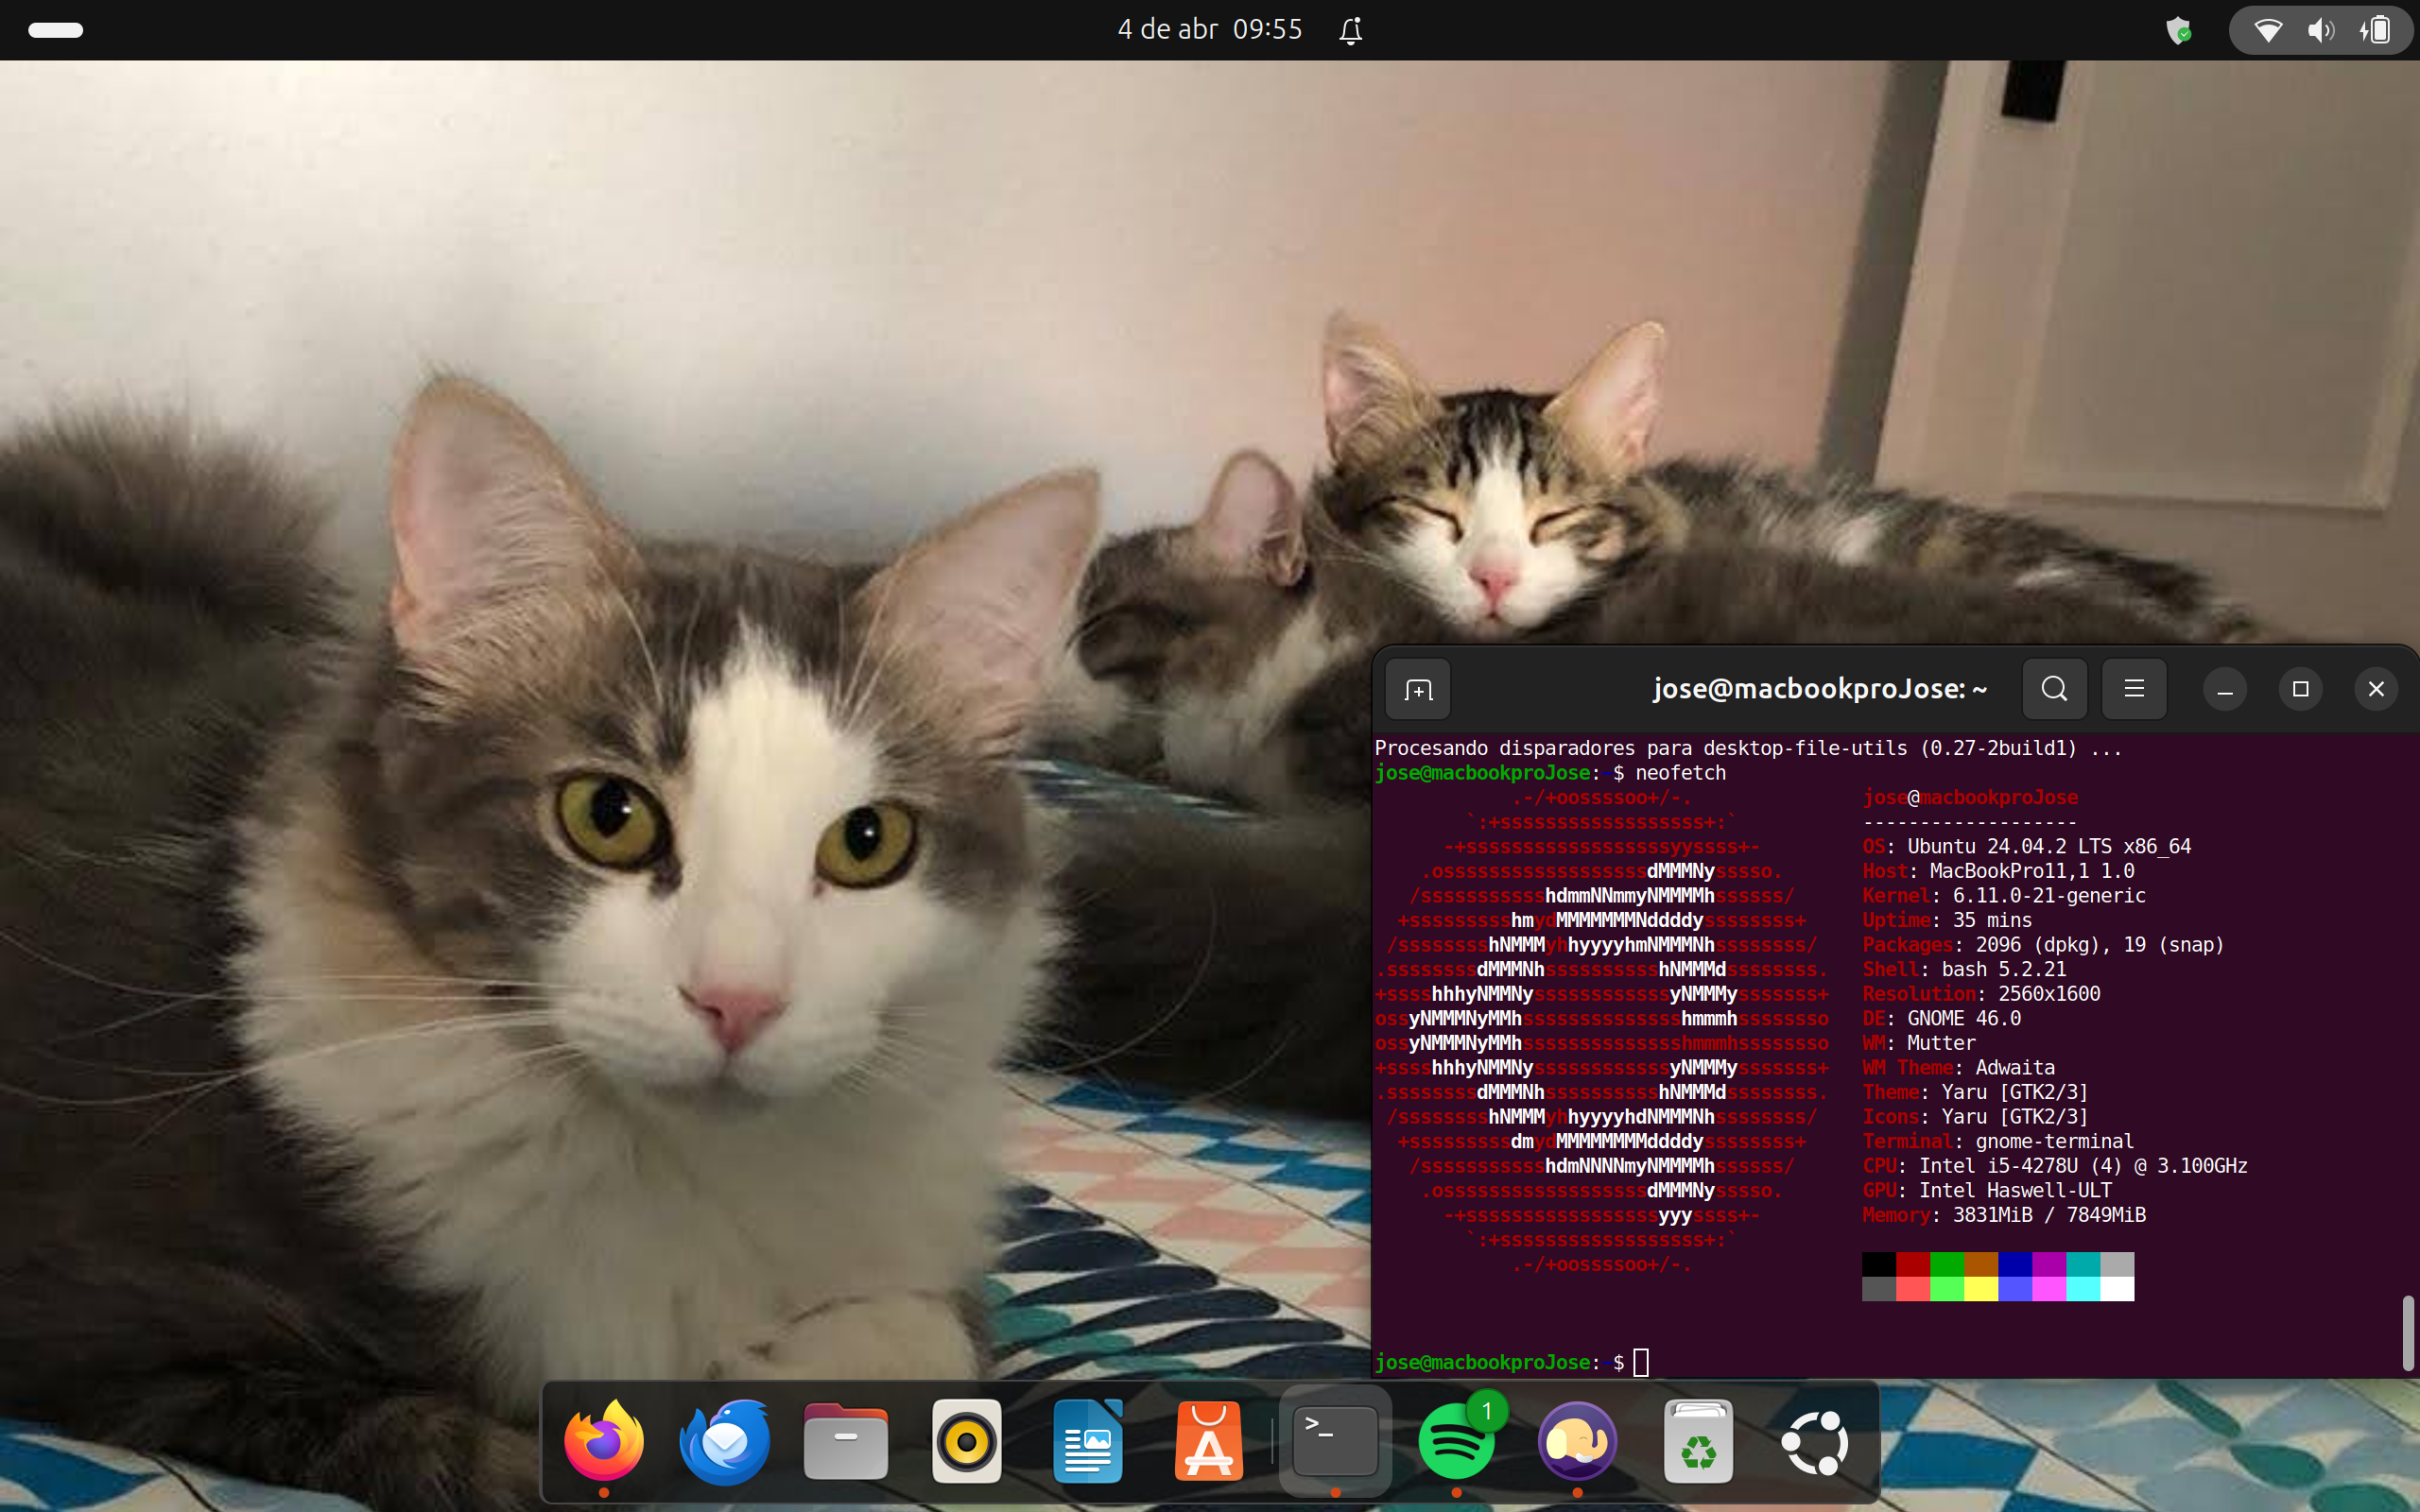Open the Files manager in dock
Screen dimensions: 2420x1512
(x=846, y=1441)
